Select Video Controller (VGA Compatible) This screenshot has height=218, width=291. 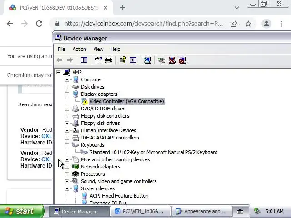pos(127,101)
